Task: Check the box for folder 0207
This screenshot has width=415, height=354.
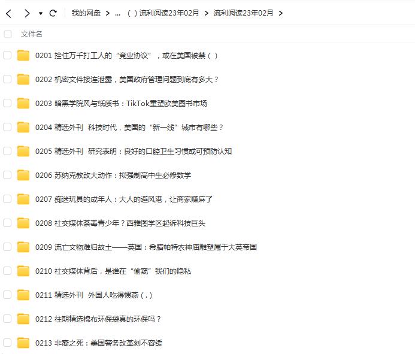Action: [7, 199]
